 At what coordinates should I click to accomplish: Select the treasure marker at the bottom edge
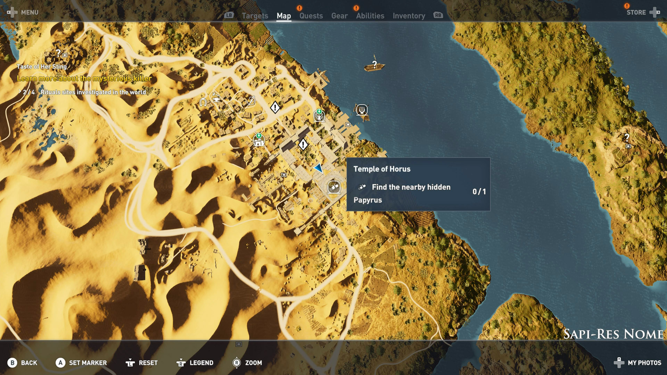pos(239,344)
